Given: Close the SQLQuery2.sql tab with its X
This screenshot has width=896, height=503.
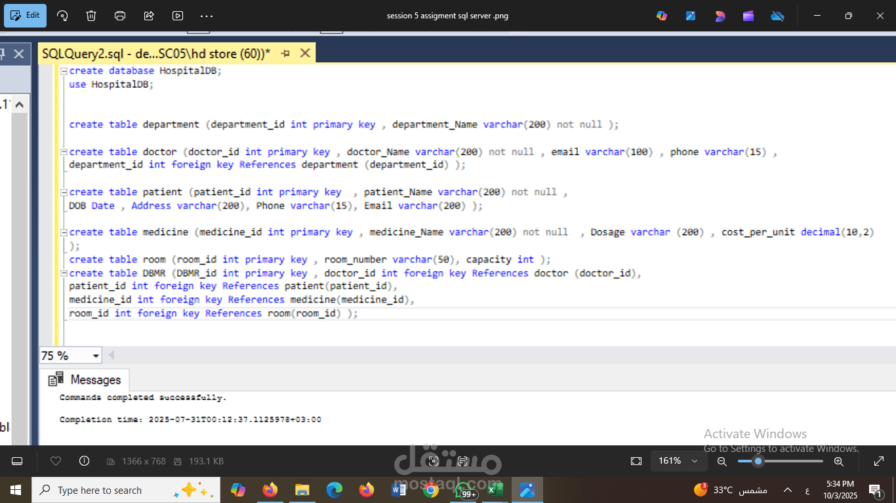Looking at the screenshot, I should tap(305, 54).
